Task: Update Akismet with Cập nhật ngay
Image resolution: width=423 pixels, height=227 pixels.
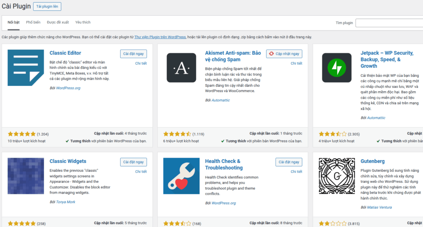Action: [284, 54]
